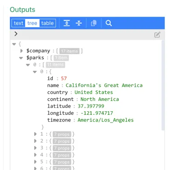Switch to the table view tab
The width and height of the screenshot is (170, 170).
(x=47, y=23)
